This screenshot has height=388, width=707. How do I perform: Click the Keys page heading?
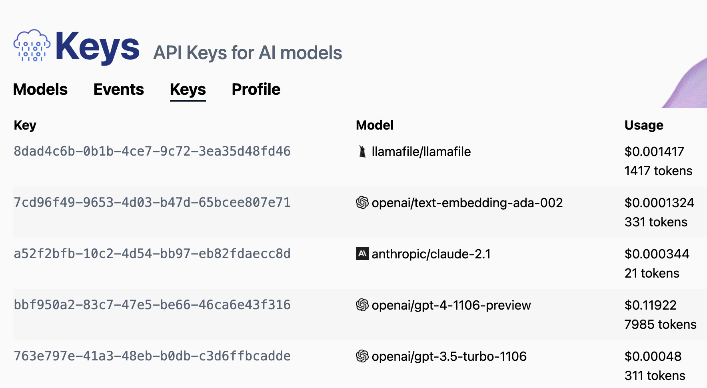98,47
